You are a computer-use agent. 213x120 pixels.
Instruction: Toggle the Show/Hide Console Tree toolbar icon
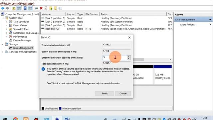(19, 8)
